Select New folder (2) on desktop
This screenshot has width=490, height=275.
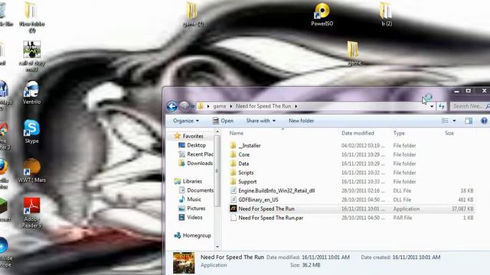pos(31,18)
